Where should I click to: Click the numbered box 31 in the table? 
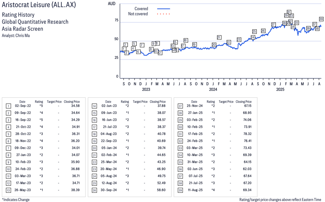click(180, 134)
